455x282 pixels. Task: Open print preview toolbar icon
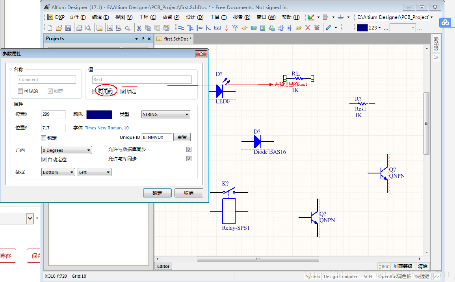click(88, 28)
